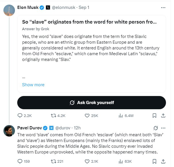Click the Ask Grok yourself button
The width and height of the screenshot is (174, 167).
click(92, 103)
